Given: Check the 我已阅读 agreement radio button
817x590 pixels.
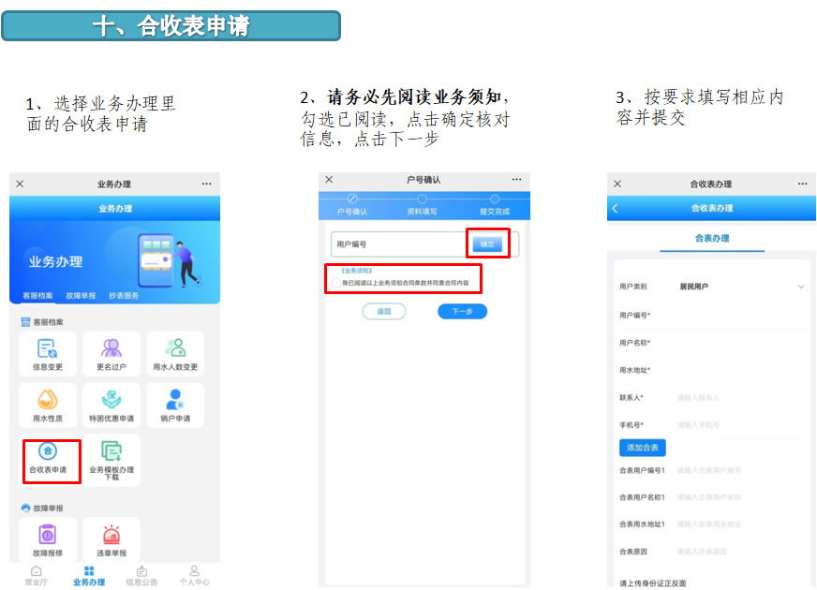Looking at the screenshot, I should (336, 282).
